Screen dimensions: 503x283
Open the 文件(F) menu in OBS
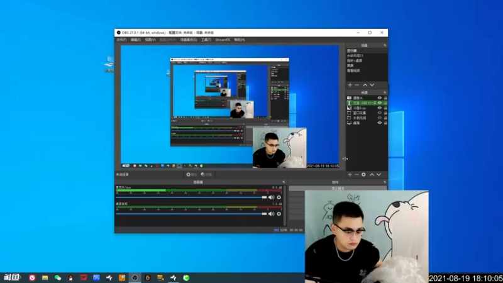click(121, 40)
